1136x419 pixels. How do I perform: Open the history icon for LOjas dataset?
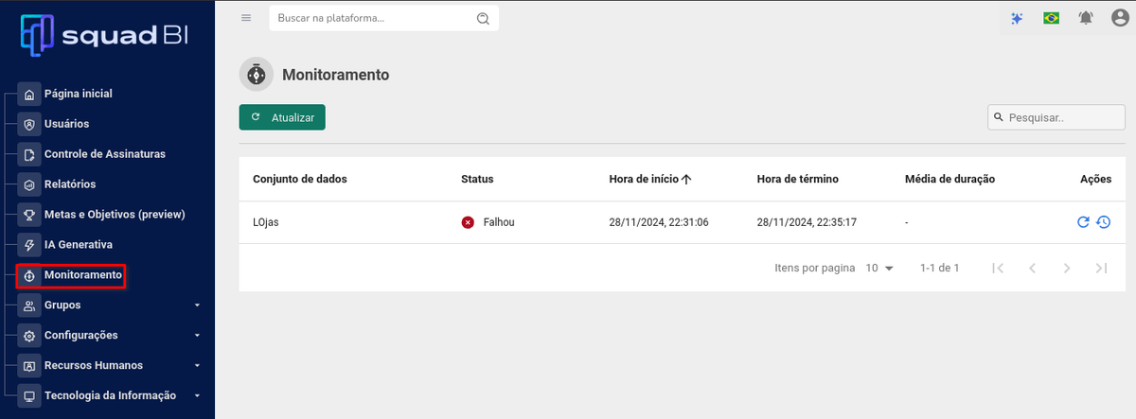1103,222
